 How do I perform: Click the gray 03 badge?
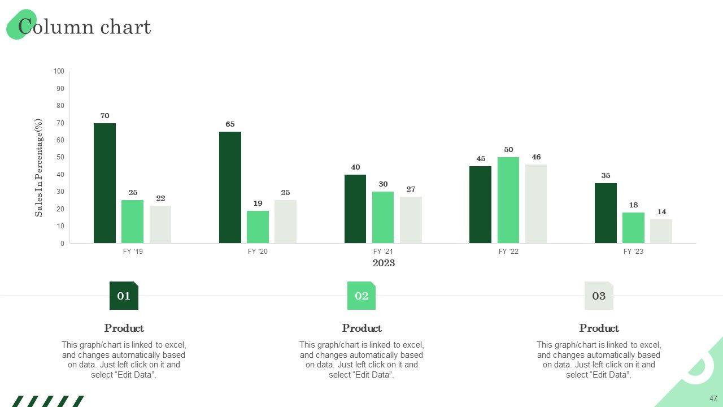(599, 296)
